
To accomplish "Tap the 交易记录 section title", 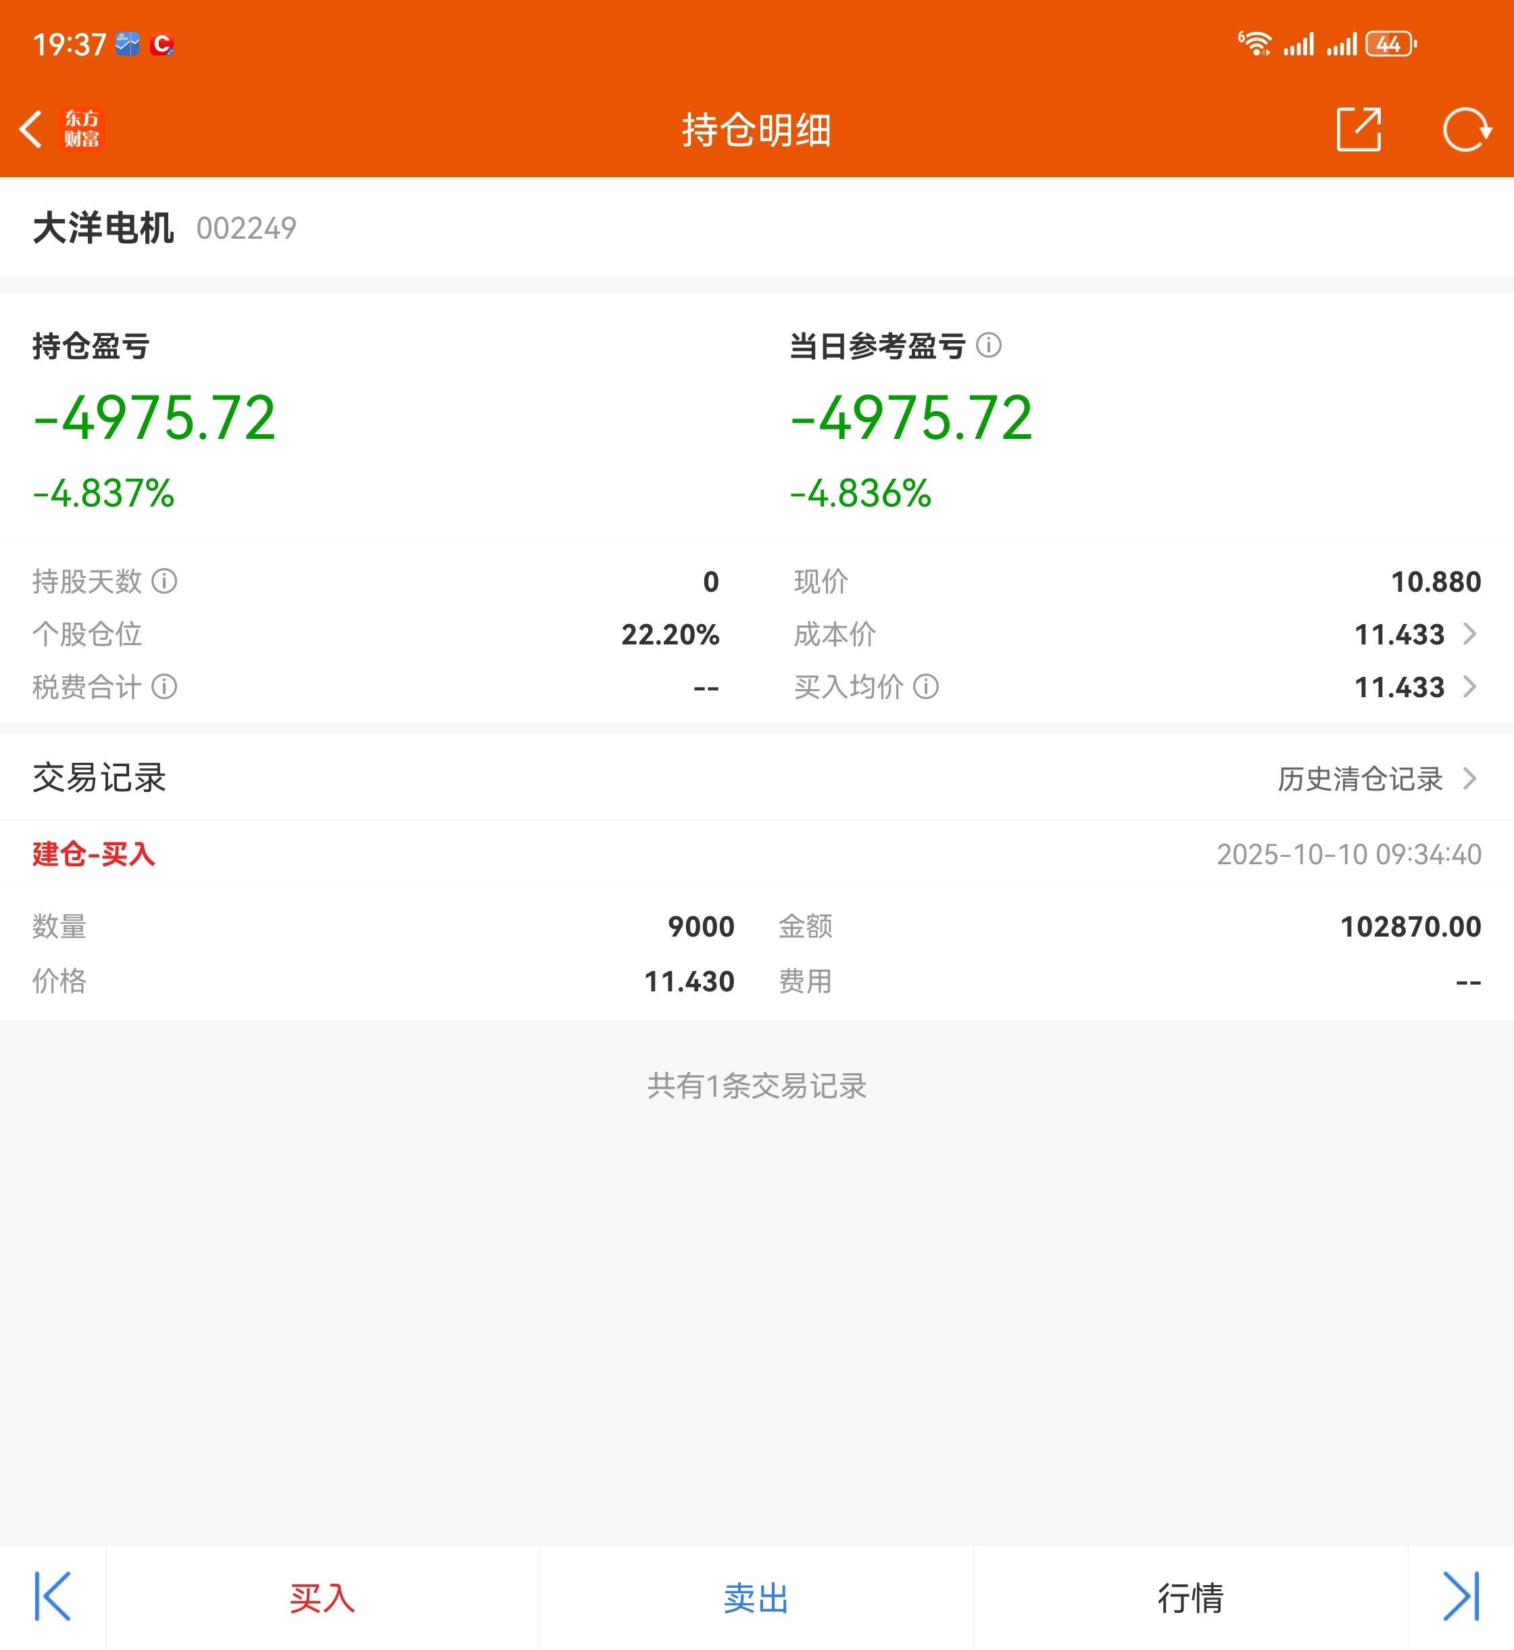I will [x=99, y=778].
